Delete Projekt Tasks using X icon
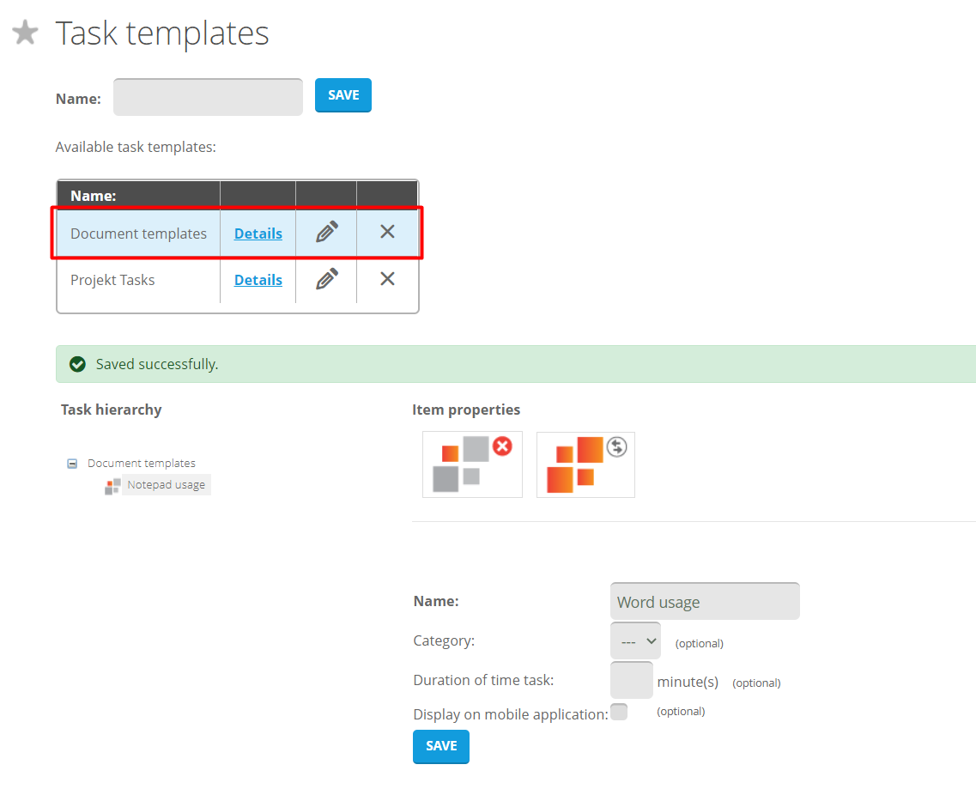Image resolution: width=976 pixels, height=789 pixels. pos(387,279)
